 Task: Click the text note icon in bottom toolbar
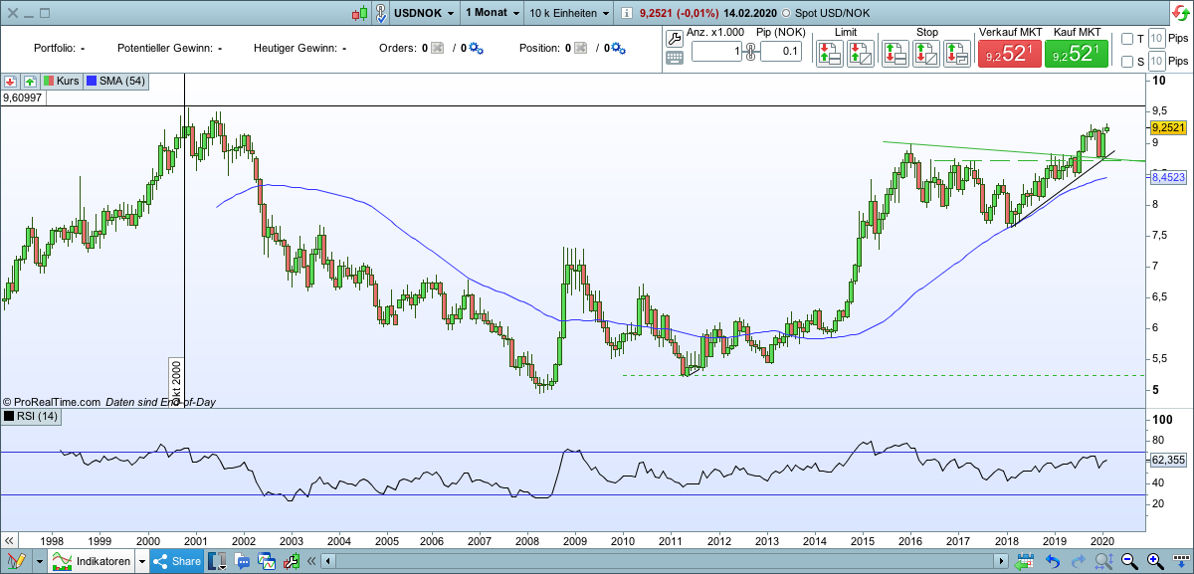point(242,560)
